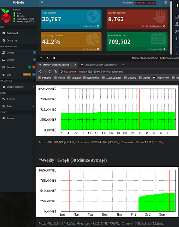Click the down-triangle window menu button

pos(41,58)
